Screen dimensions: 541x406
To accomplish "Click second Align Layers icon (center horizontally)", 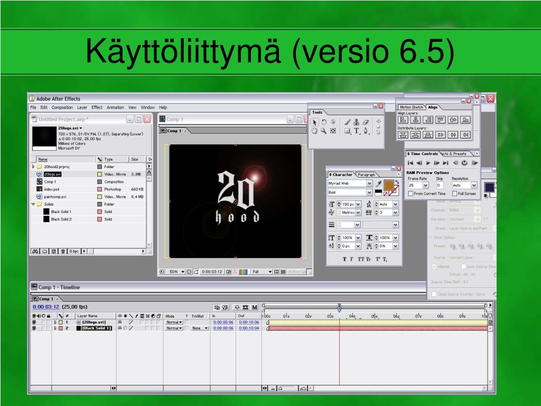I will tap(415, 120).
